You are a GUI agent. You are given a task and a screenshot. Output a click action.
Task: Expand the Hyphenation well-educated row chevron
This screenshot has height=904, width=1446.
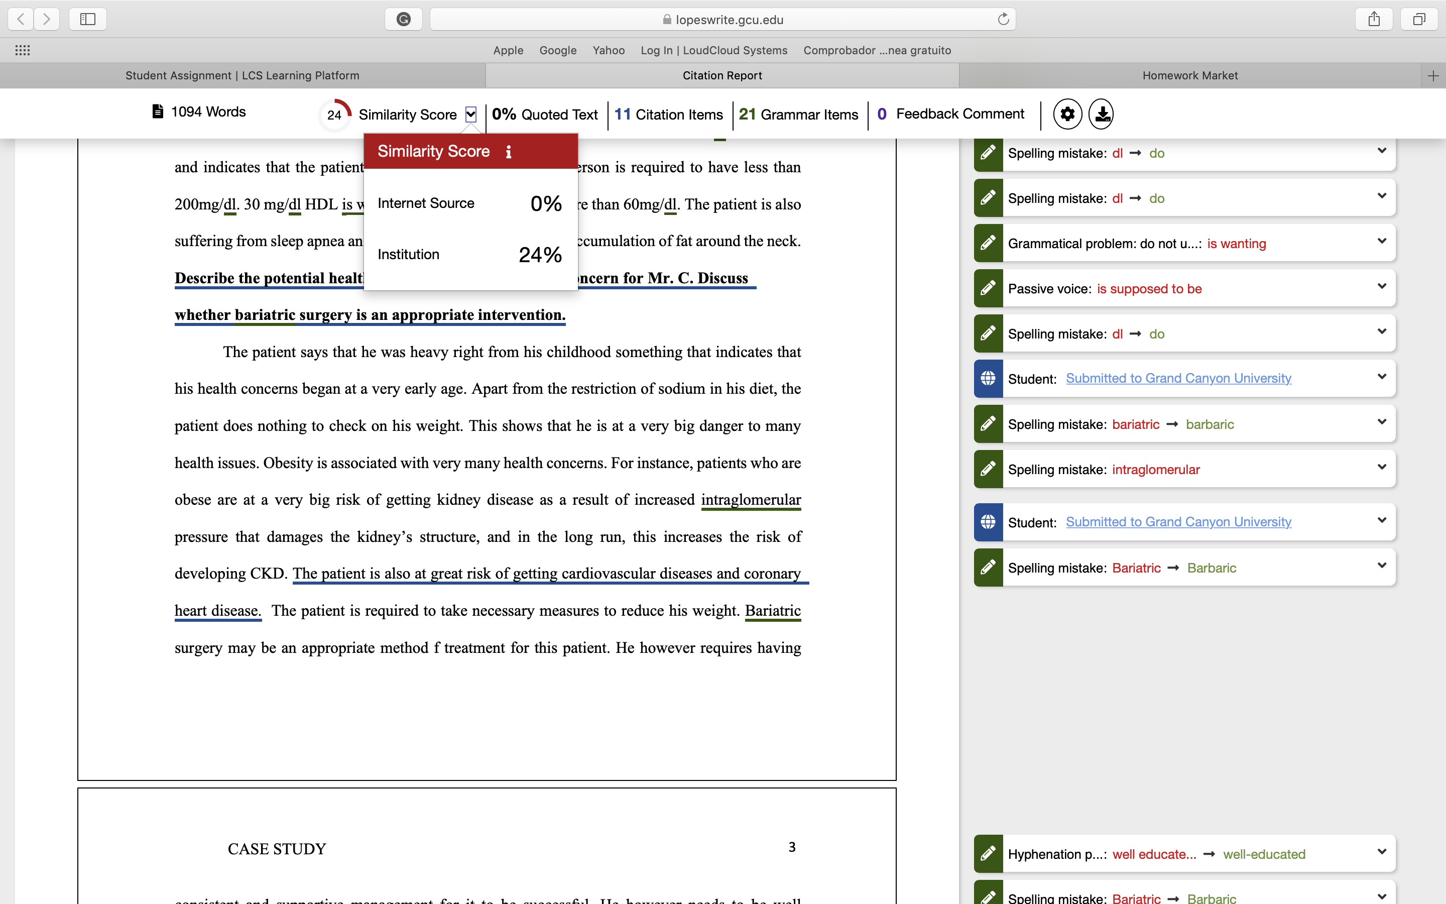point(1381,851)
